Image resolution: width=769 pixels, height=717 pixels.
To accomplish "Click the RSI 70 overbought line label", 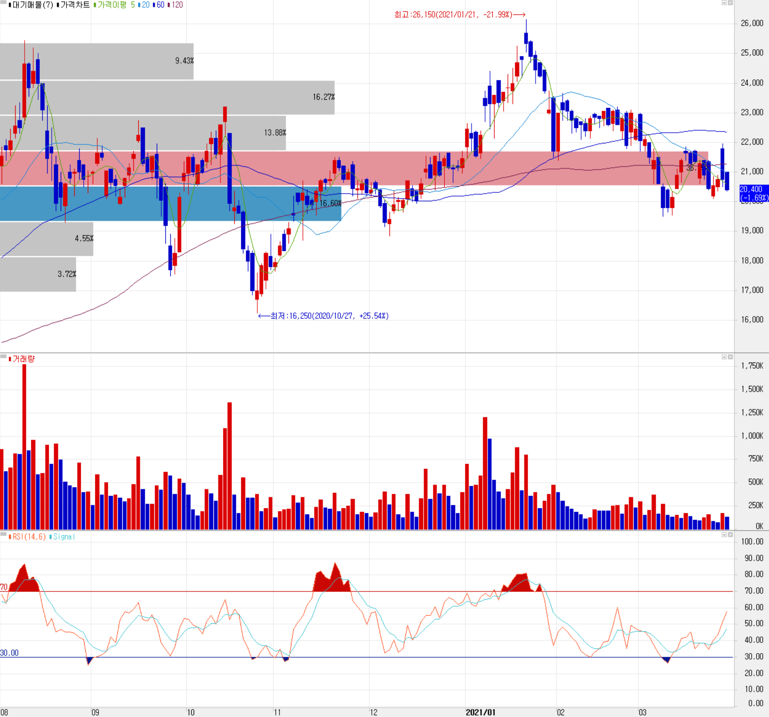I will click(4, 587).
